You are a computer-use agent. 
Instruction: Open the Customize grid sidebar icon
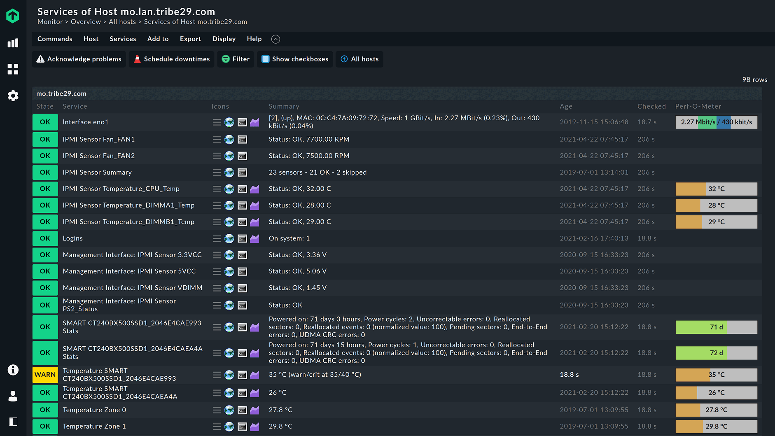coord(13,69)
